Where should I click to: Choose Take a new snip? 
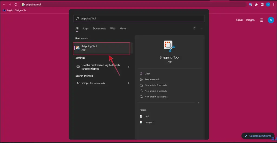point(152,79)
